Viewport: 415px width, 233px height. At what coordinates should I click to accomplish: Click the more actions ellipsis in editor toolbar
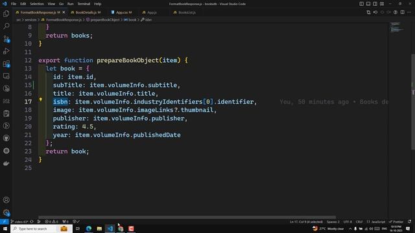[409, 12]
